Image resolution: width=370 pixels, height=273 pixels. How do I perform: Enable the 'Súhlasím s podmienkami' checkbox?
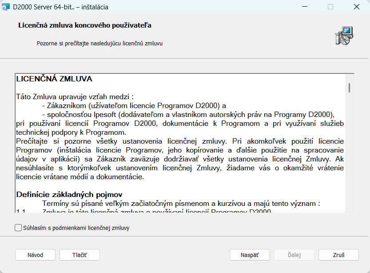point(18,228)
